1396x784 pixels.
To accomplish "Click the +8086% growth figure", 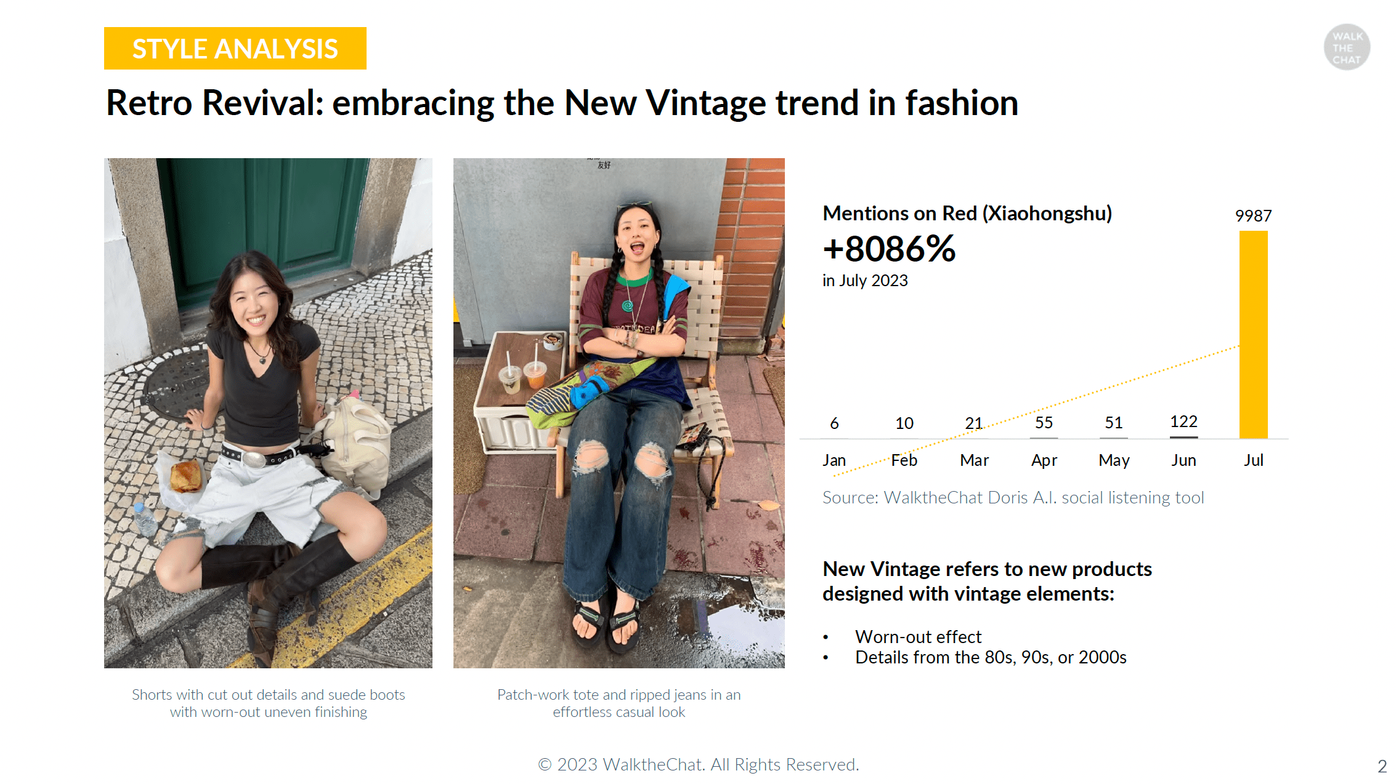I will click(889, 249).
